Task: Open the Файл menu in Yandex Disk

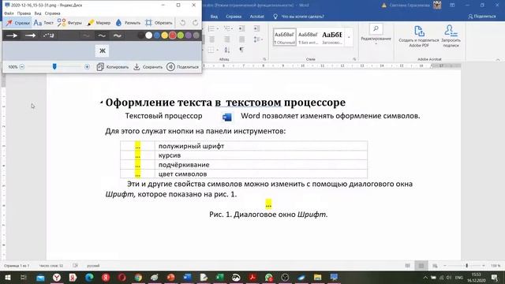Action: click(x=9, y=13)
